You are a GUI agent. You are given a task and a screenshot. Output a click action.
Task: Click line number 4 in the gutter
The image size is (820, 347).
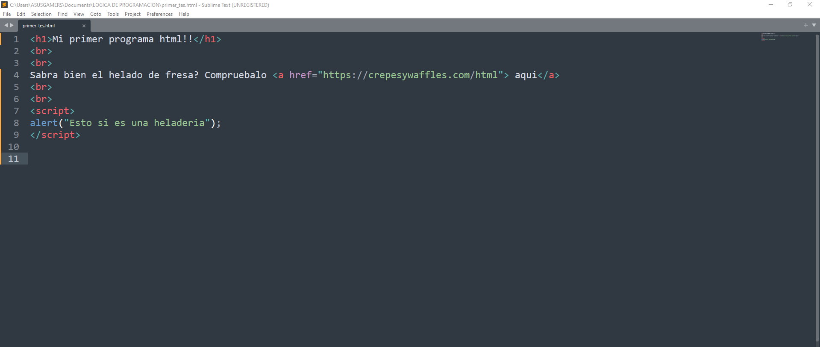[16, 75]
